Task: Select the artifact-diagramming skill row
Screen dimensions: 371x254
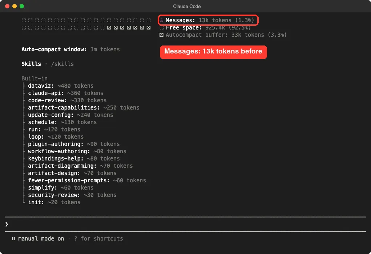Action: point(80,166)
